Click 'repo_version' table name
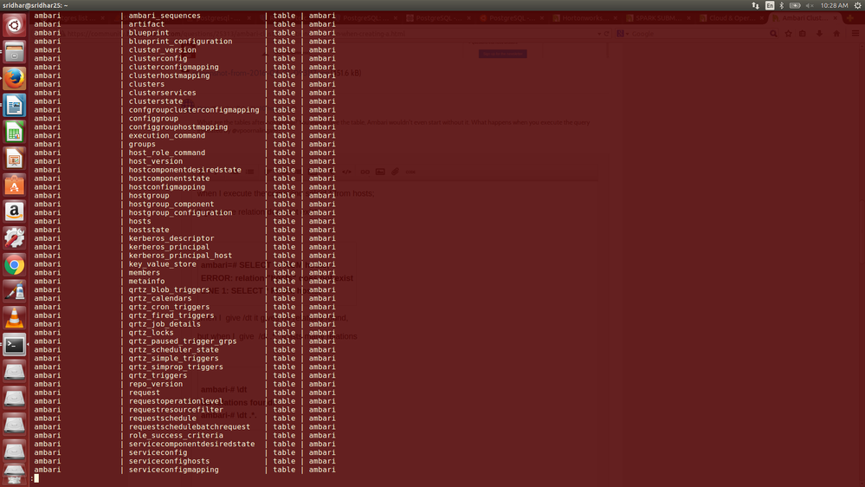 (156, 384)
